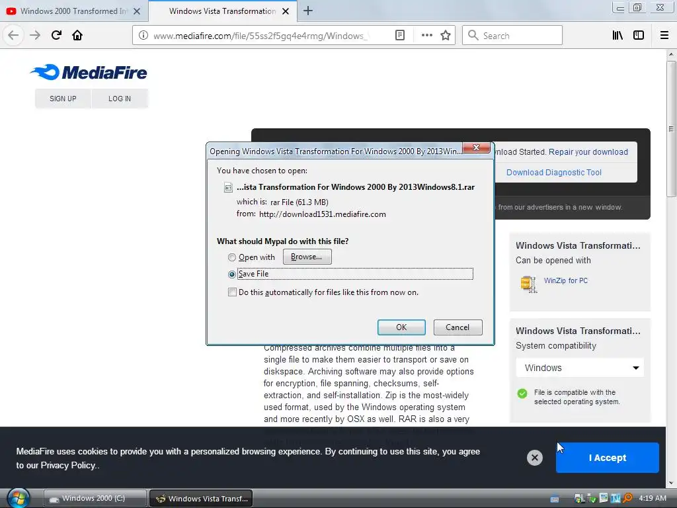
Task: Click the MediaFire logo
Action: [x=89, y=72]
